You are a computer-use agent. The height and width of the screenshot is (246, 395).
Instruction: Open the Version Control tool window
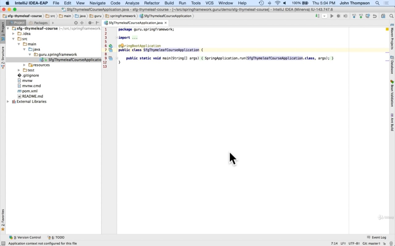[25, 237]
